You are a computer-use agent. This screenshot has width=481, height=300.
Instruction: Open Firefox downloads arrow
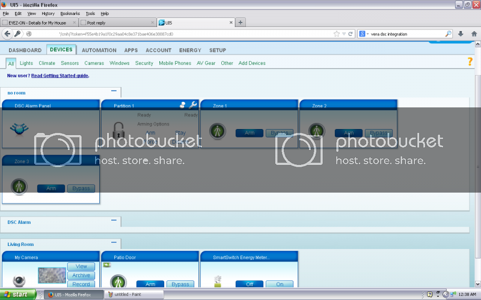pyautogui.click(x=461, y=34)
